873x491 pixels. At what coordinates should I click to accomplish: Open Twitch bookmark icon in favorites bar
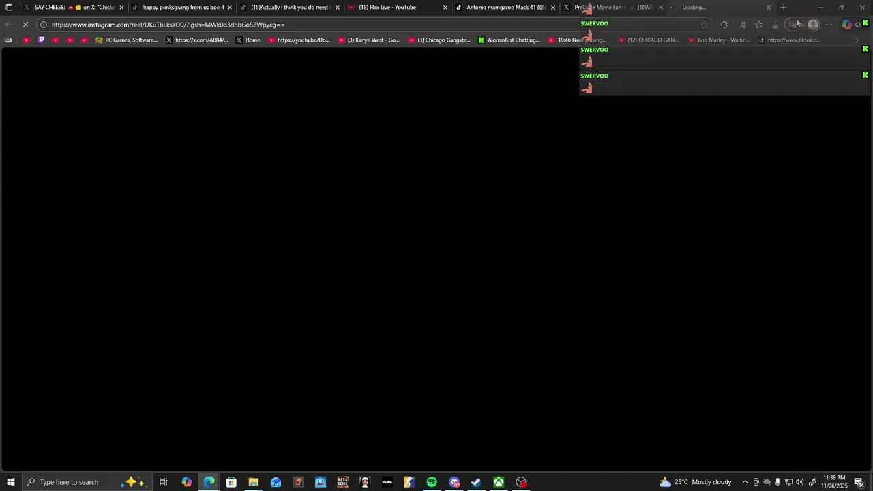(41, 40)
